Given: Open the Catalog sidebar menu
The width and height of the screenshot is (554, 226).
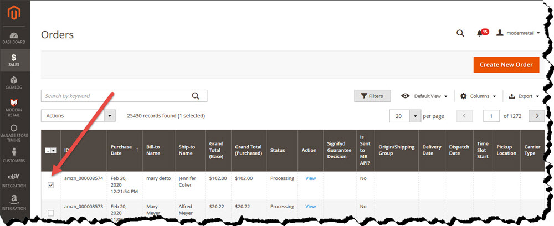Looking at the screenshot, I should tap(14, 83).
